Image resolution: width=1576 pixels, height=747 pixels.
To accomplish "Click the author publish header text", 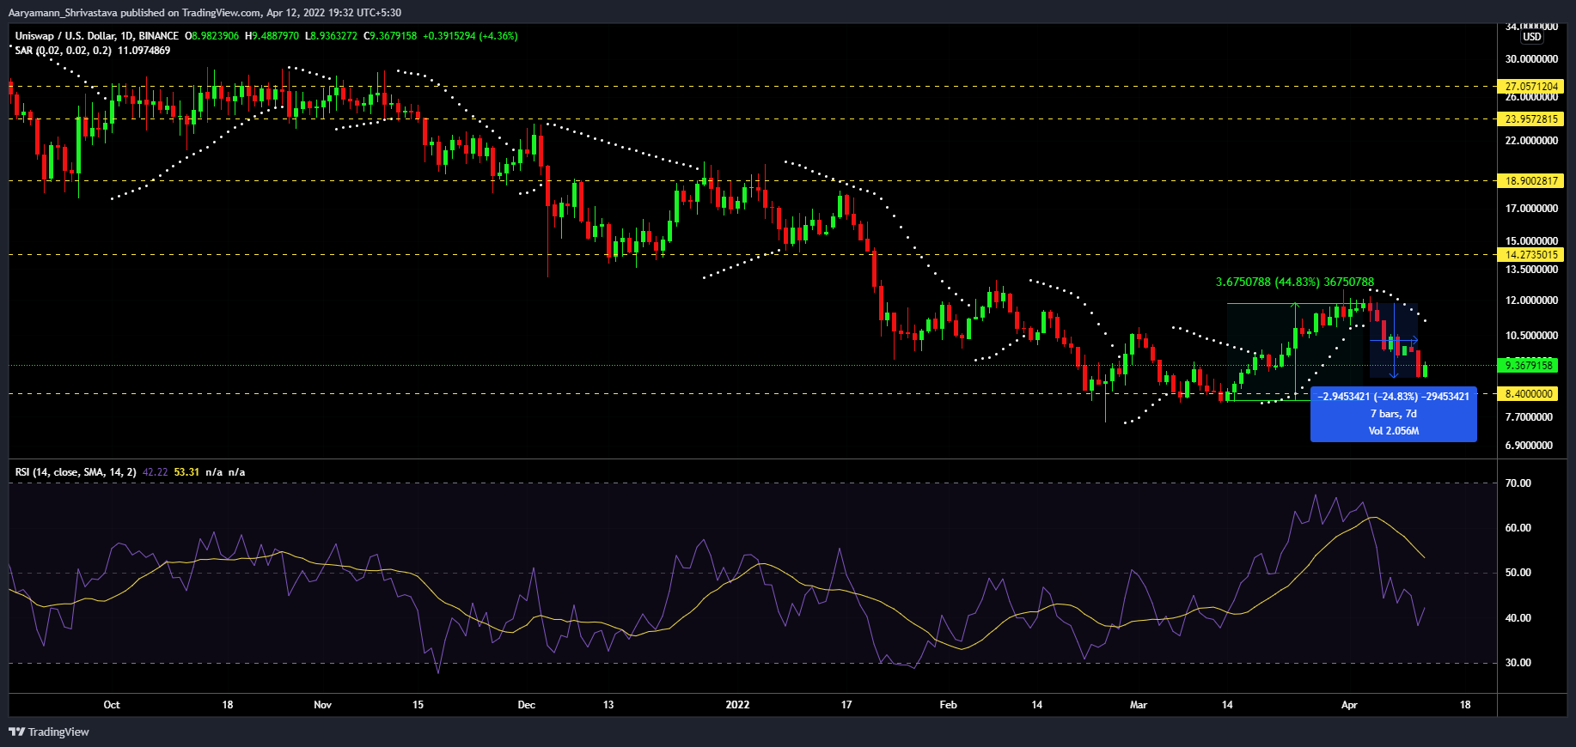I will click(205, 13).
